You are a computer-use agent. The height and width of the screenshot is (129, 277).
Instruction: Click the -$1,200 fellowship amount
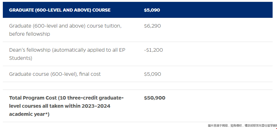click(153, 50)
